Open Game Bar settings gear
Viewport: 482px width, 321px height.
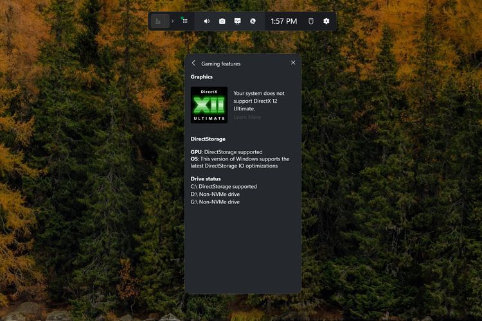coord(326,21)
